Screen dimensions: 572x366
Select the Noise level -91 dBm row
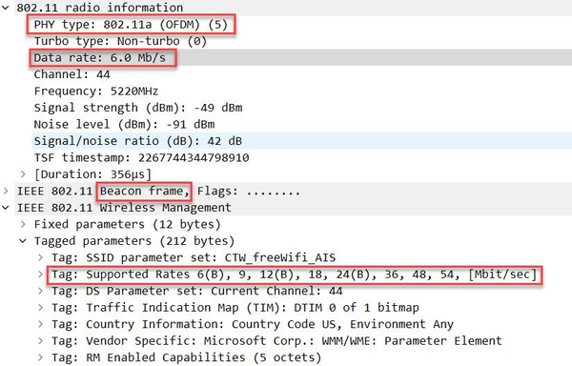pos(124,124)
